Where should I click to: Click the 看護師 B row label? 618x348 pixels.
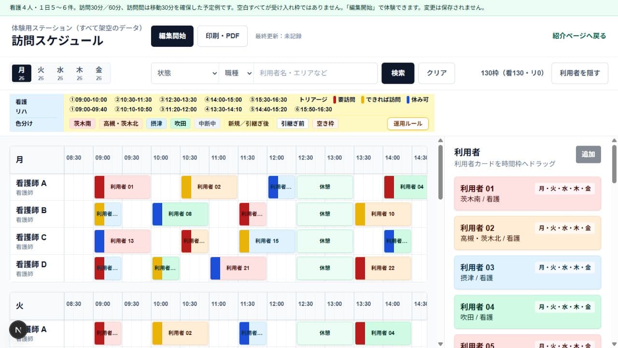(x=37, y=214)
